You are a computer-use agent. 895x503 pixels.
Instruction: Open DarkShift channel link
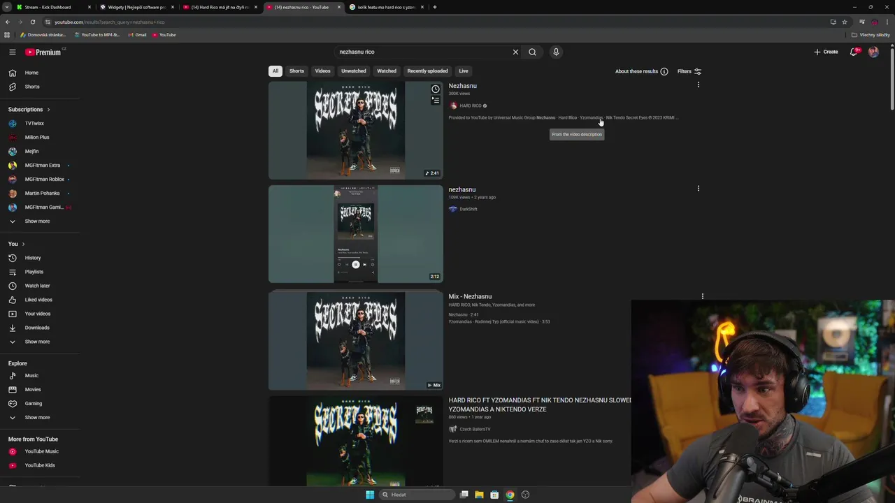[x=468, y=210]
